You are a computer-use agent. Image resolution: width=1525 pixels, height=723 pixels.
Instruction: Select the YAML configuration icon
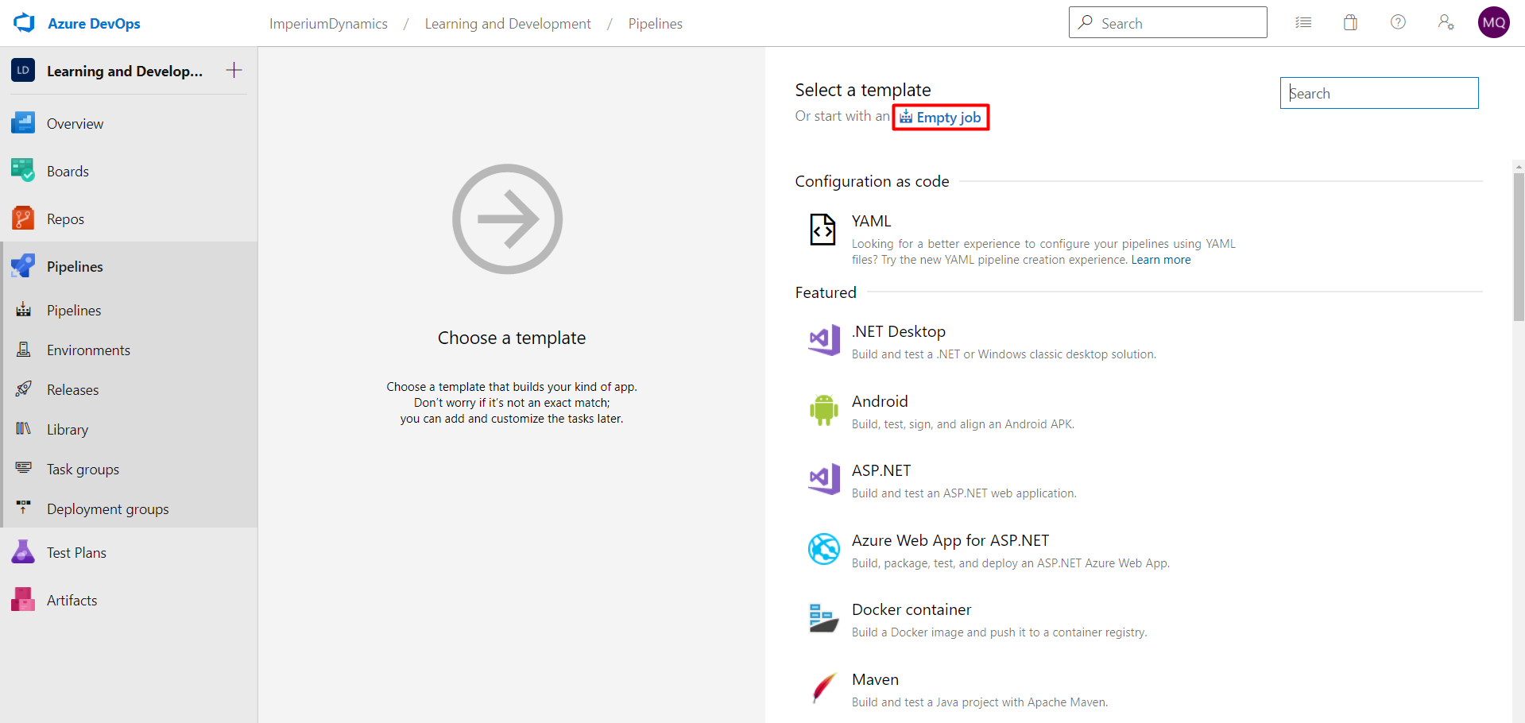[822, 230]
